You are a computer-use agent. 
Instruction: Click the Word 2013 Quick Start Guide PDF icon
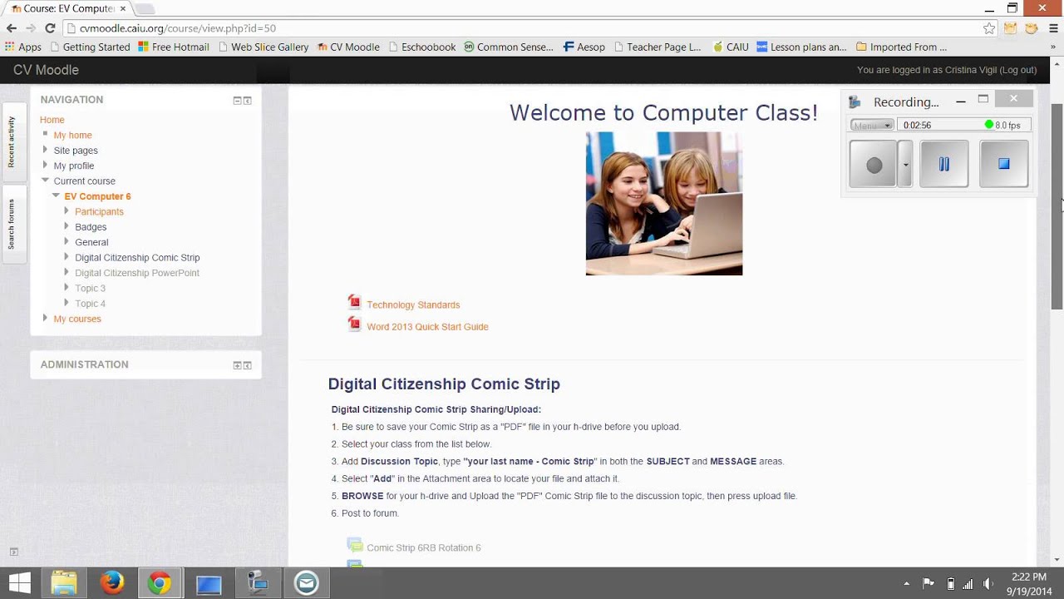coord(355,324)
